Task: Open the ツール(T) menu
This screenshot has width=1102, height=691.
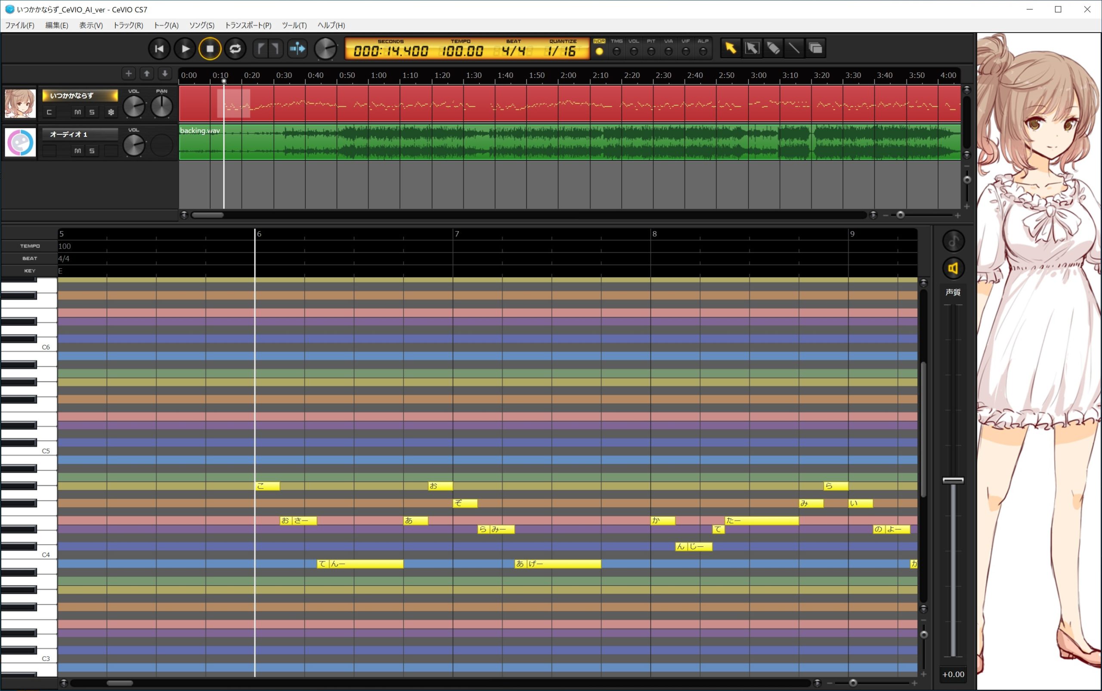Action: pyautogui.click(x=294, y=25)
